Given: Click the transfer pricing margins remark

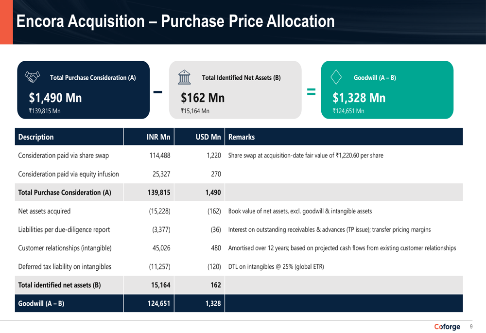Looking at the screenshot, I should click(330, 229).
